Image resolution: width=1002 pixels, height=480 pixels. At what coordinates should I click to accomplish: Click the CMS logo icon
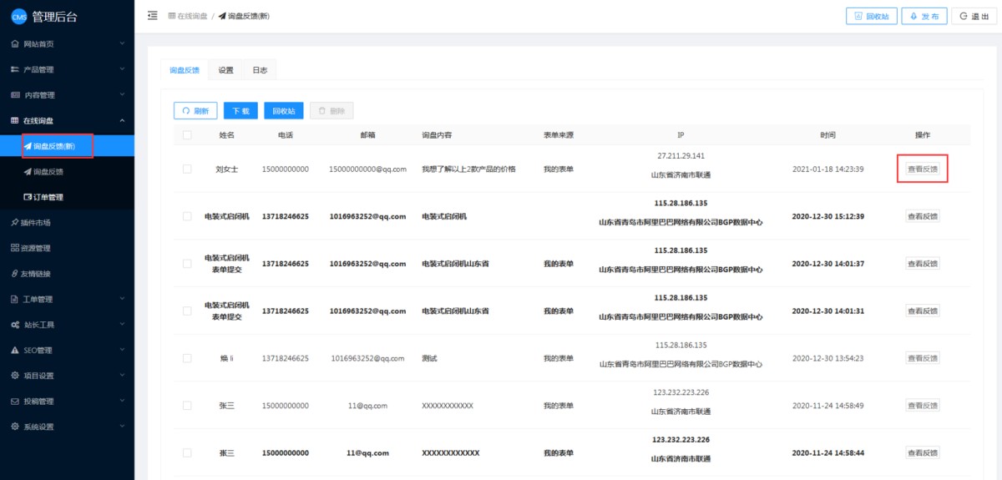[x=19, y=17]
